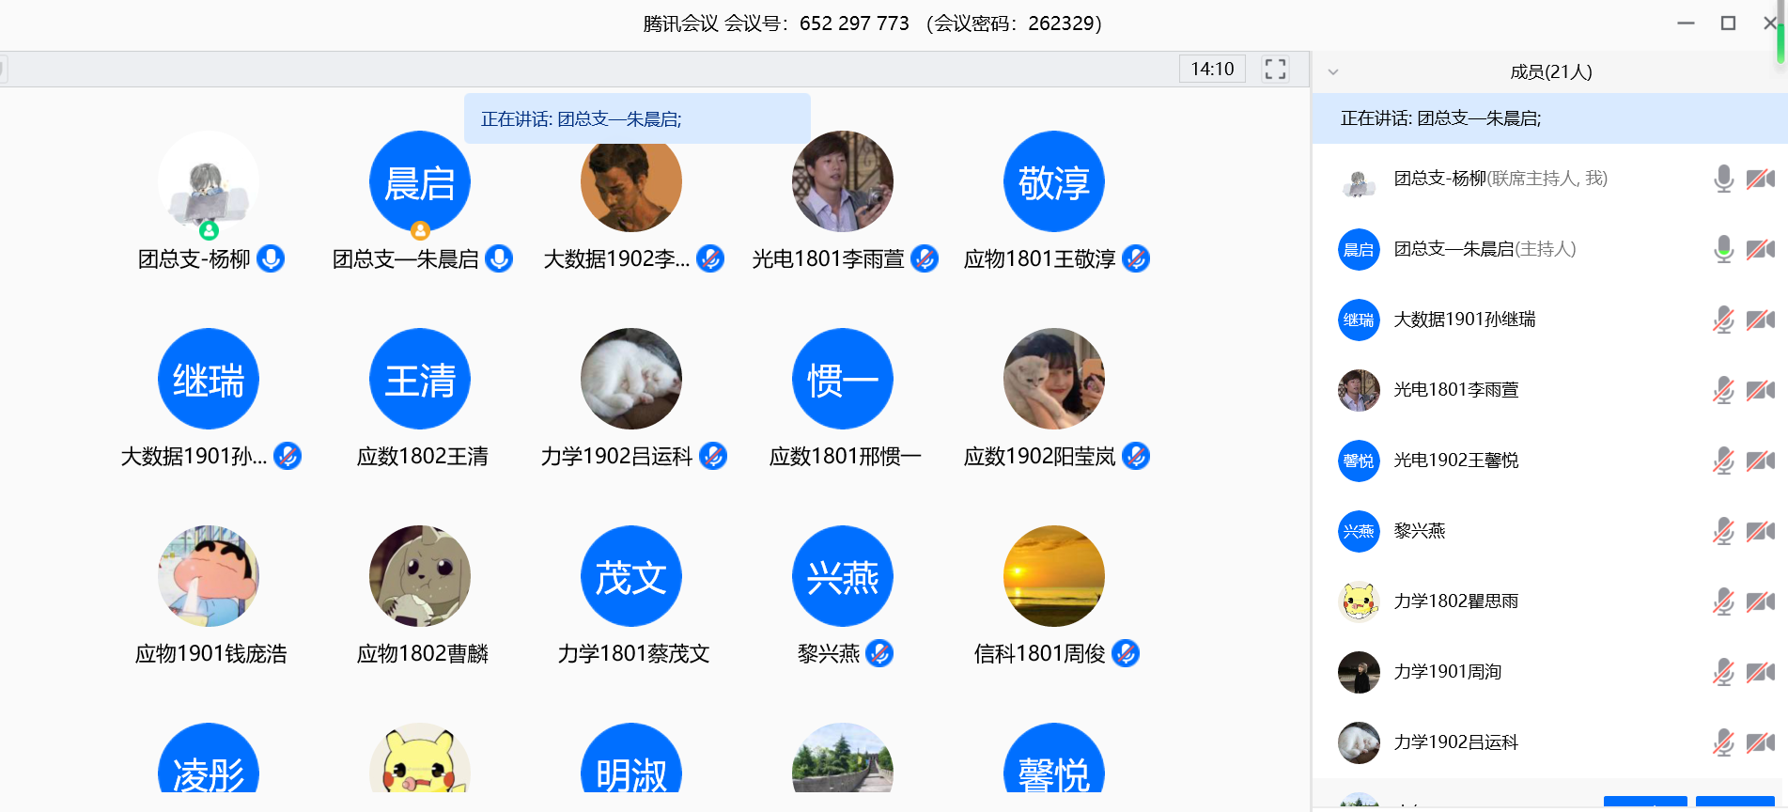Screen dimensions: 1788x812
Task: Enter fullscreen view with the expand icon
Action: (1275, 69)
